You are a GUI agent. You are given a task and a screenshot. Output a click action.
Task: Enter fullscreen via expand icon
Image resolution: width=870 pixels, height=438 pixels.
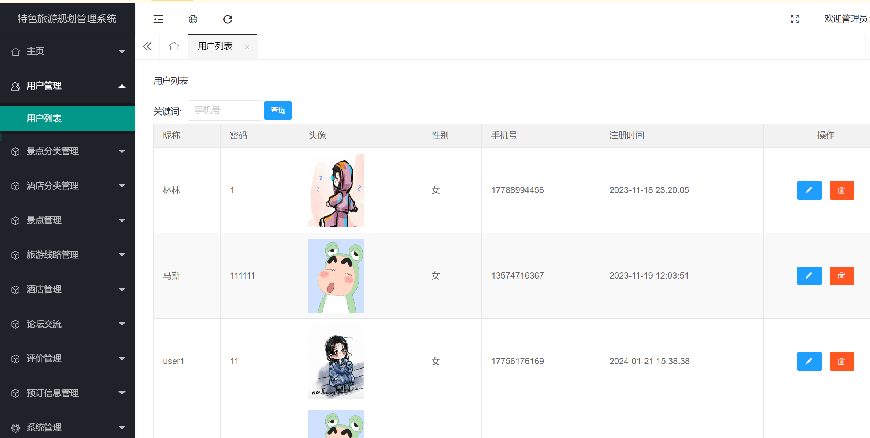pyautogui.click(x=794, y=19)
